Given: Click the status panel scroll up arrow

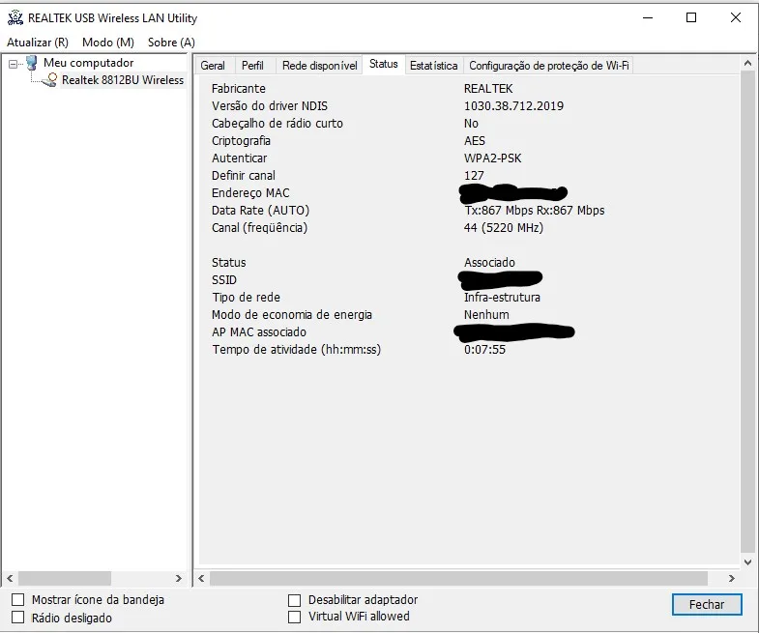Looking at the screenshot, I should [747, 64].
